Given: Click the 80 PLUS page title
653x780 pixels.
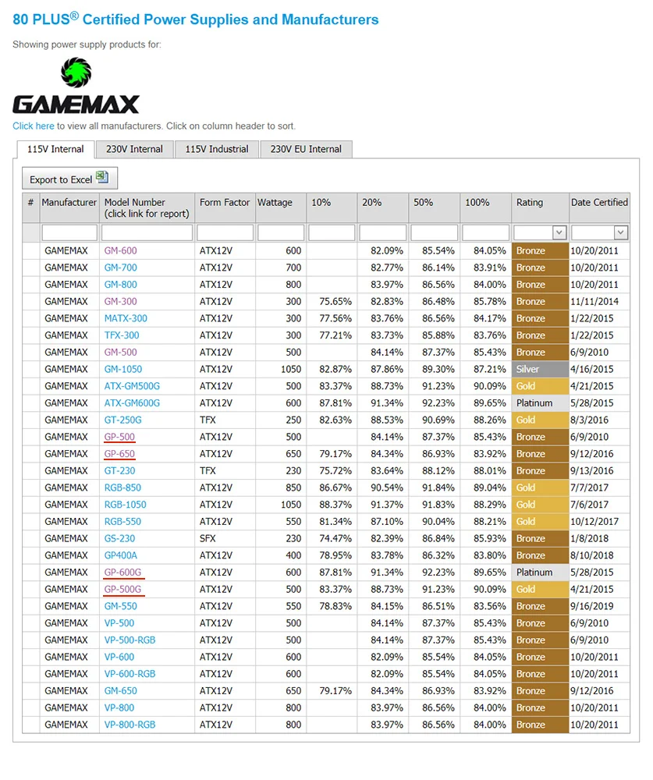Looking at the screenshot, I should click(196, 19).
